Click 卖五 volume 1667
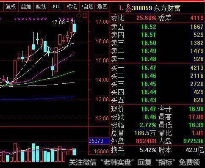The image size is (205, 168). pos(197,27)
